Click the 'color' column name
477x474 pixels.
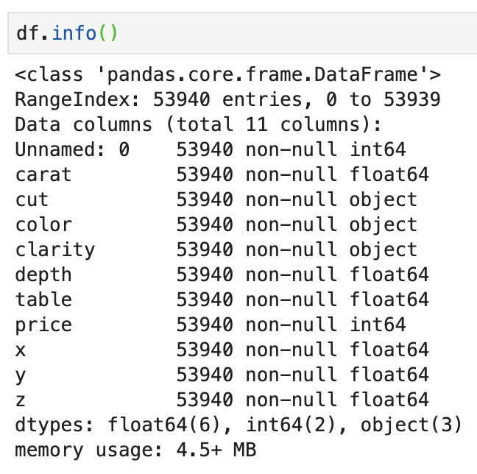coord(43,224)
